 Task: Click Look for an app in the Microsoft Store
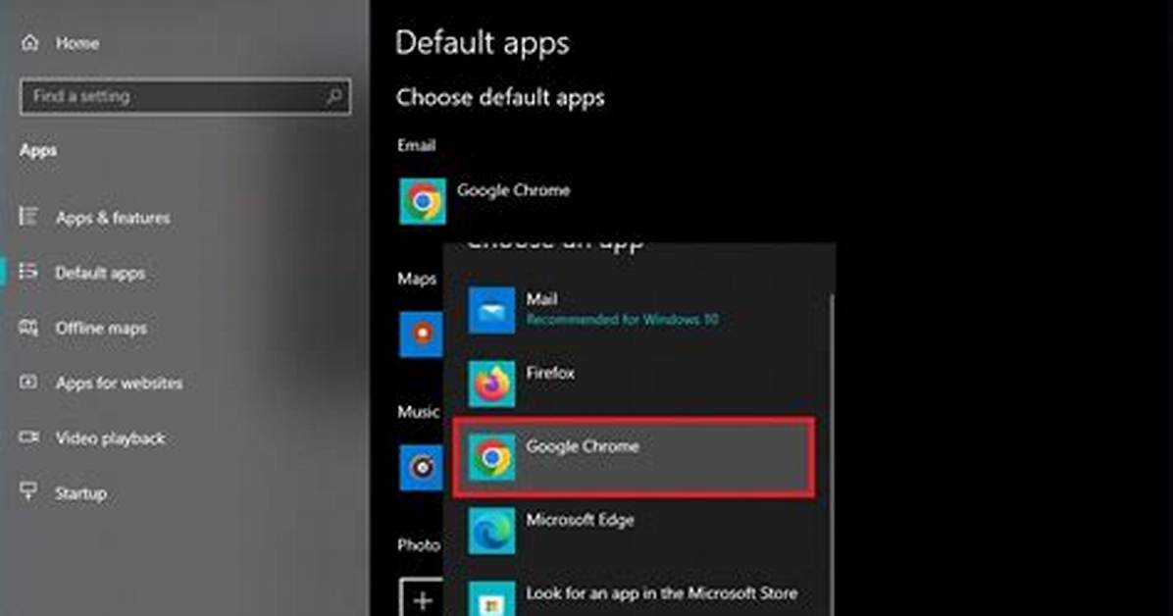click(x=662, y=593)
